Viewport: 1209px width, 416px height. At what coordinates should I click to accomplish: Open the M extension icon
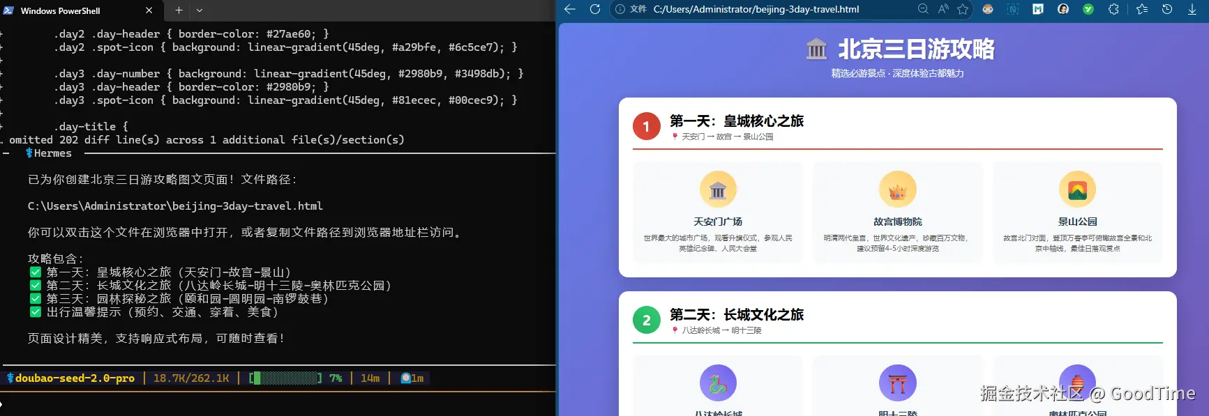point(1038,9)
